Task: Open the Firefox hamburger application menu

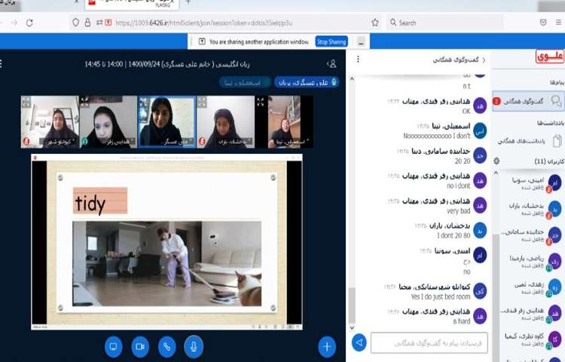Action: (558, 23)
